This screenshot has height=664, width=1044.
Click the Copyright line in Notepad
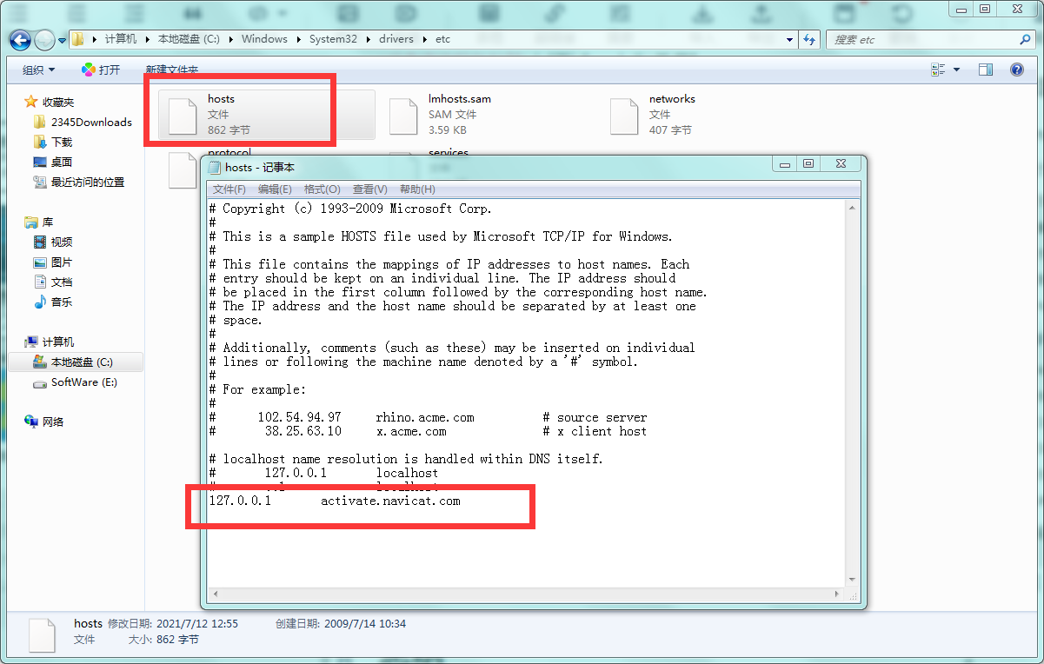[350, 209]
